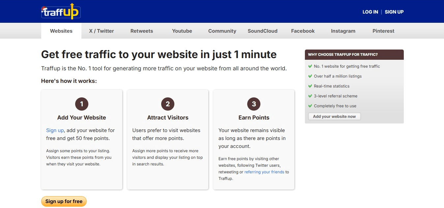Image resolution: width=444 pixels, height=208 pixels.
Task: Follow the referring your friends link
Action: pos(264,172)
